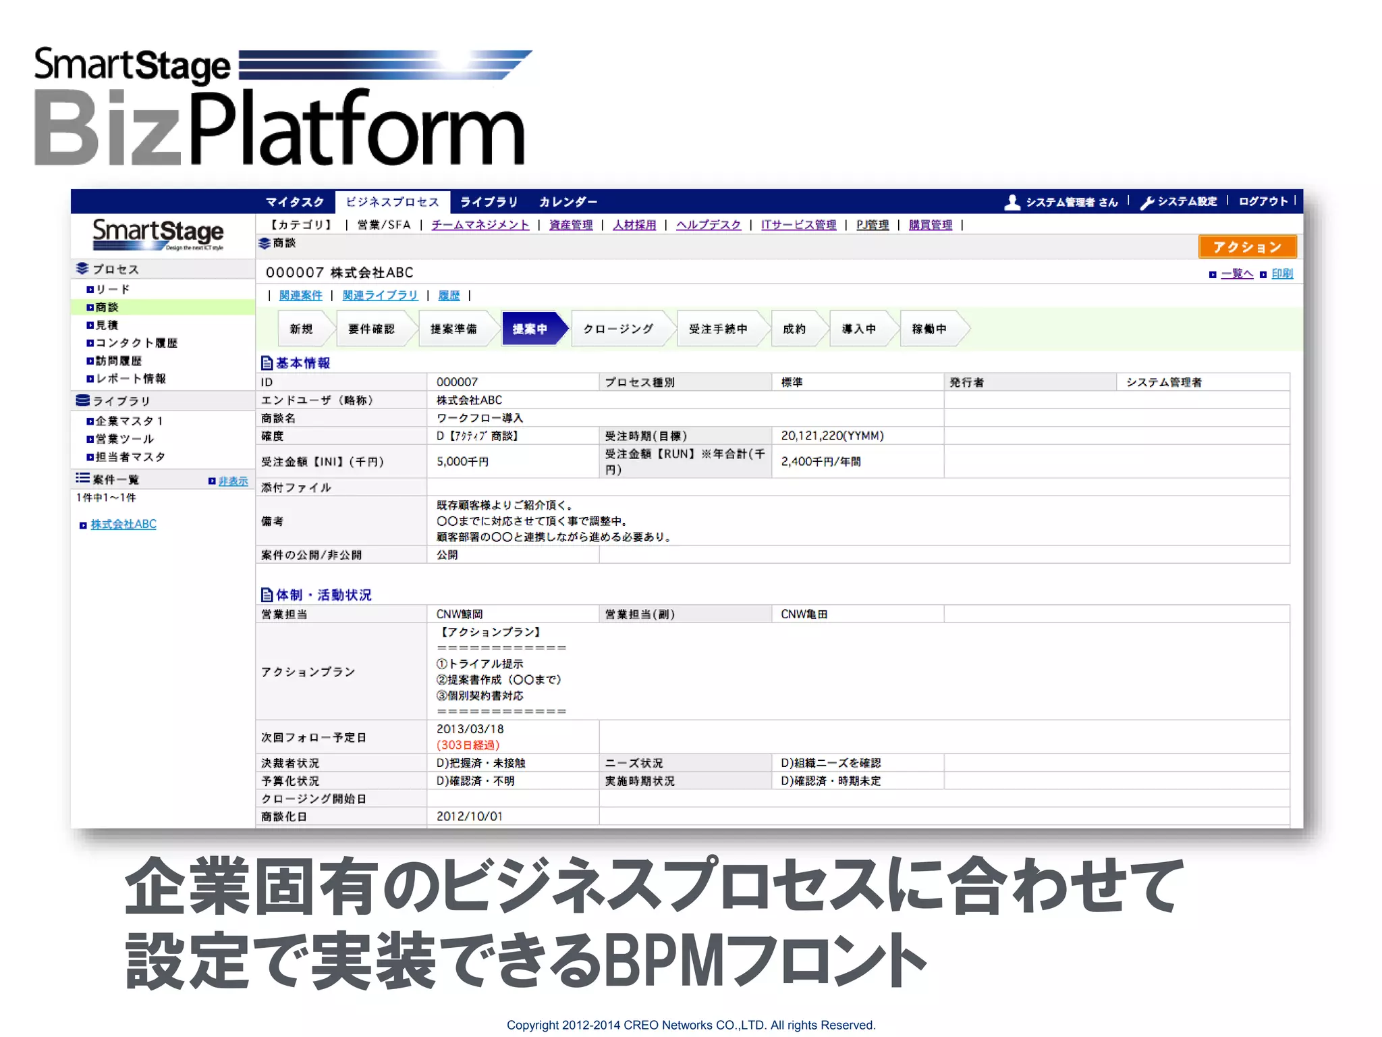Click bullet icon beside 一覧へ

click(1213, 275)
